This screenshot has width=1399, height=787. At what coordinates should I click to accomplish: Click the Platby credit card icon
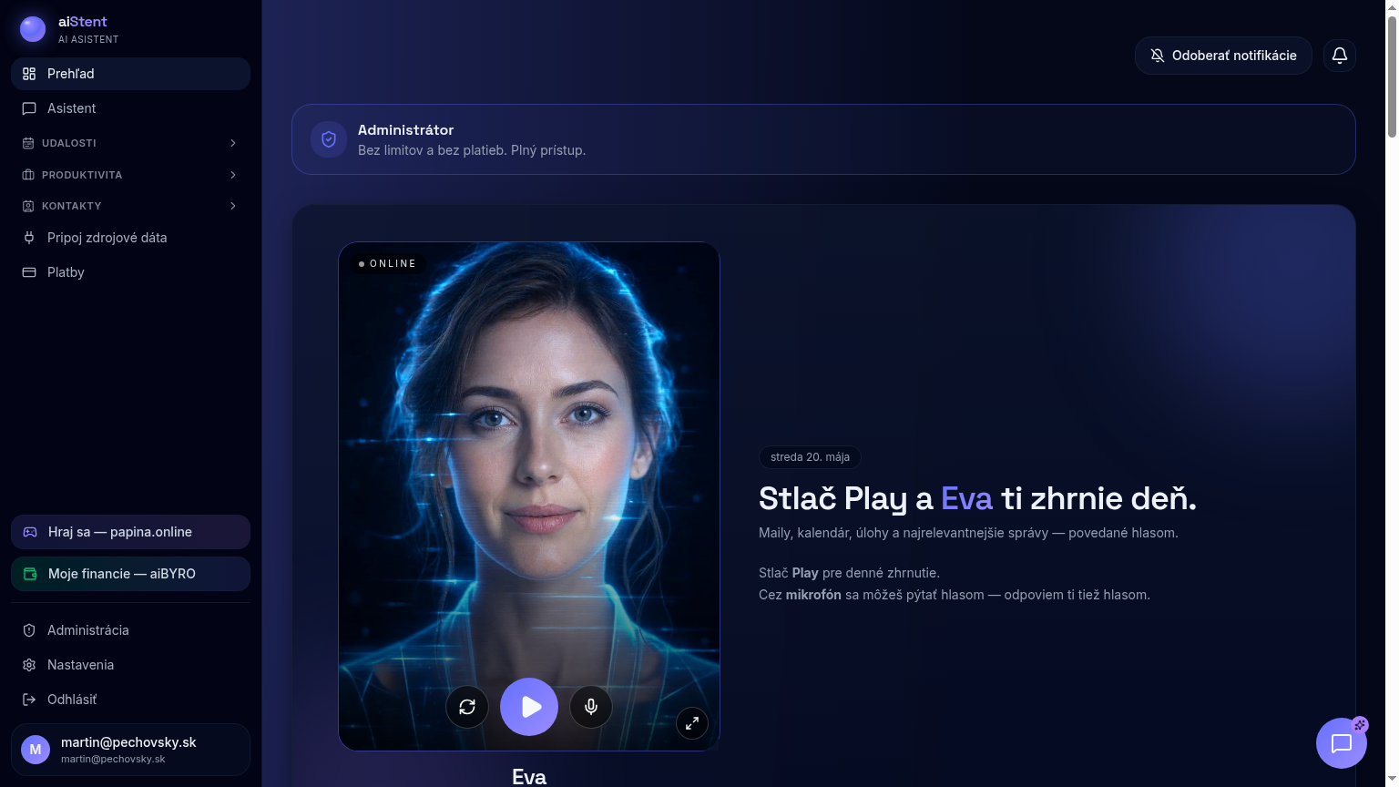coord(29,272)
